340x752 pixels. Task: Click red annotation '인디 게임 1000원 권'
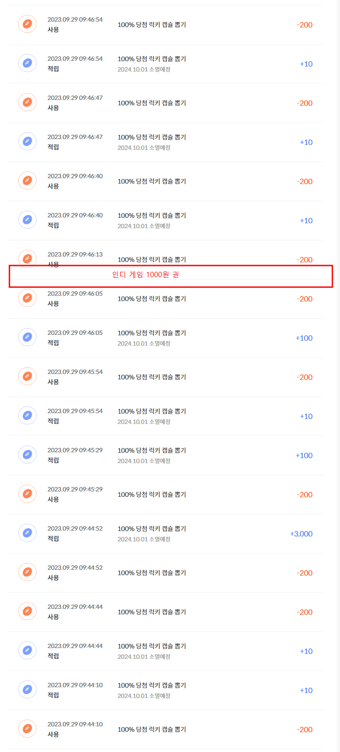point(146,275)
